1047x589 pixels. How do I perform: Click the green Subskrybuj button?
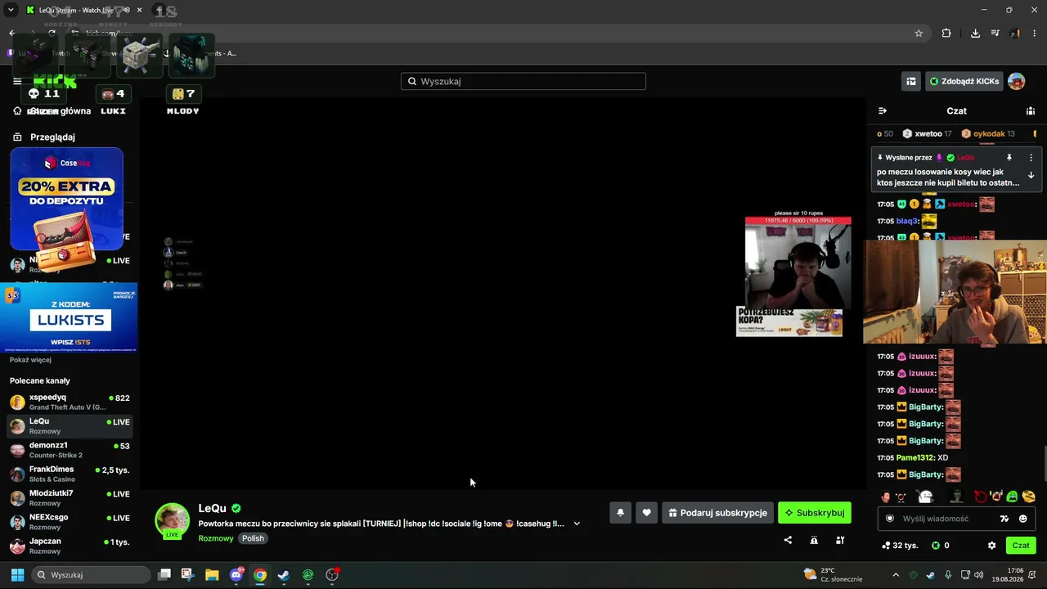click(815, 513)
